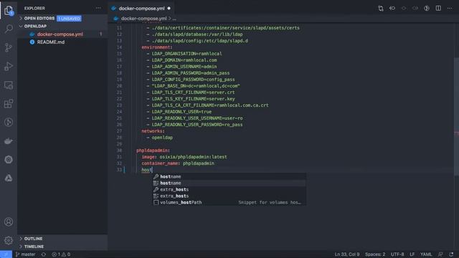Click the unsaved dot on docker-compose.yml tab

169,8
